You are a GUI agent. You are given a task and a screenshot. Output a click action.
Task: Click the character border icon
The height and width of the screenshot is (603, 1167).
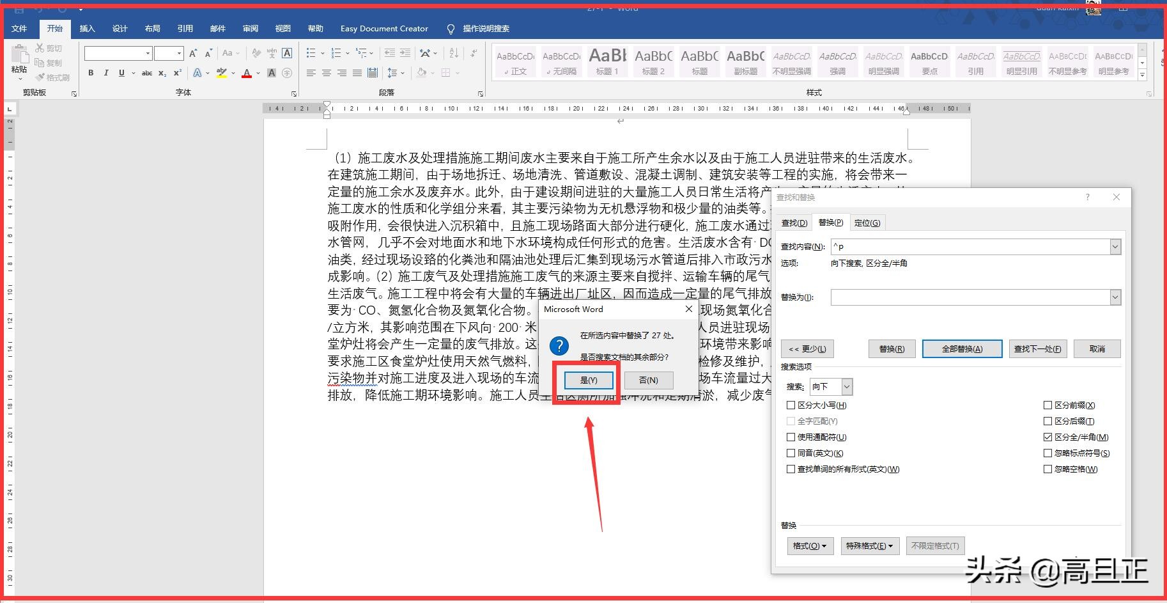click(x=287, y=53)
